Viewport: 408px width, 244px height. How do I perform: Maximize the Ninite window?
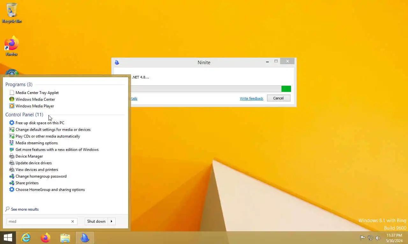point(276,61)
